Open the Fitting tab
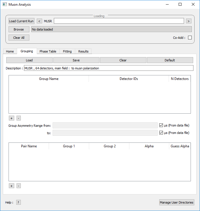The image size is (200, 211). 67,51
